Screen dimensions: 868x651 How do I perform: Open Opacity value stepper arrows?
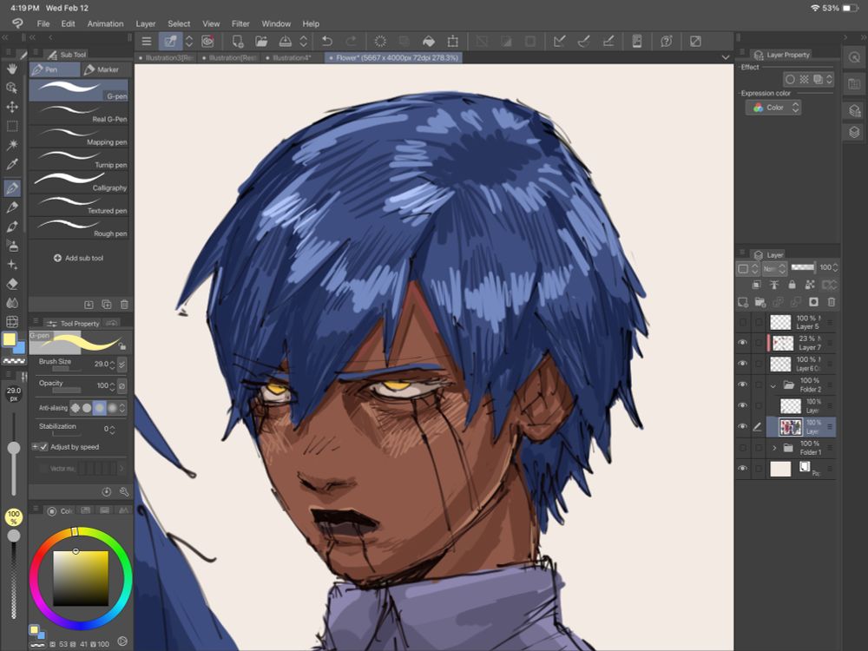112,386
